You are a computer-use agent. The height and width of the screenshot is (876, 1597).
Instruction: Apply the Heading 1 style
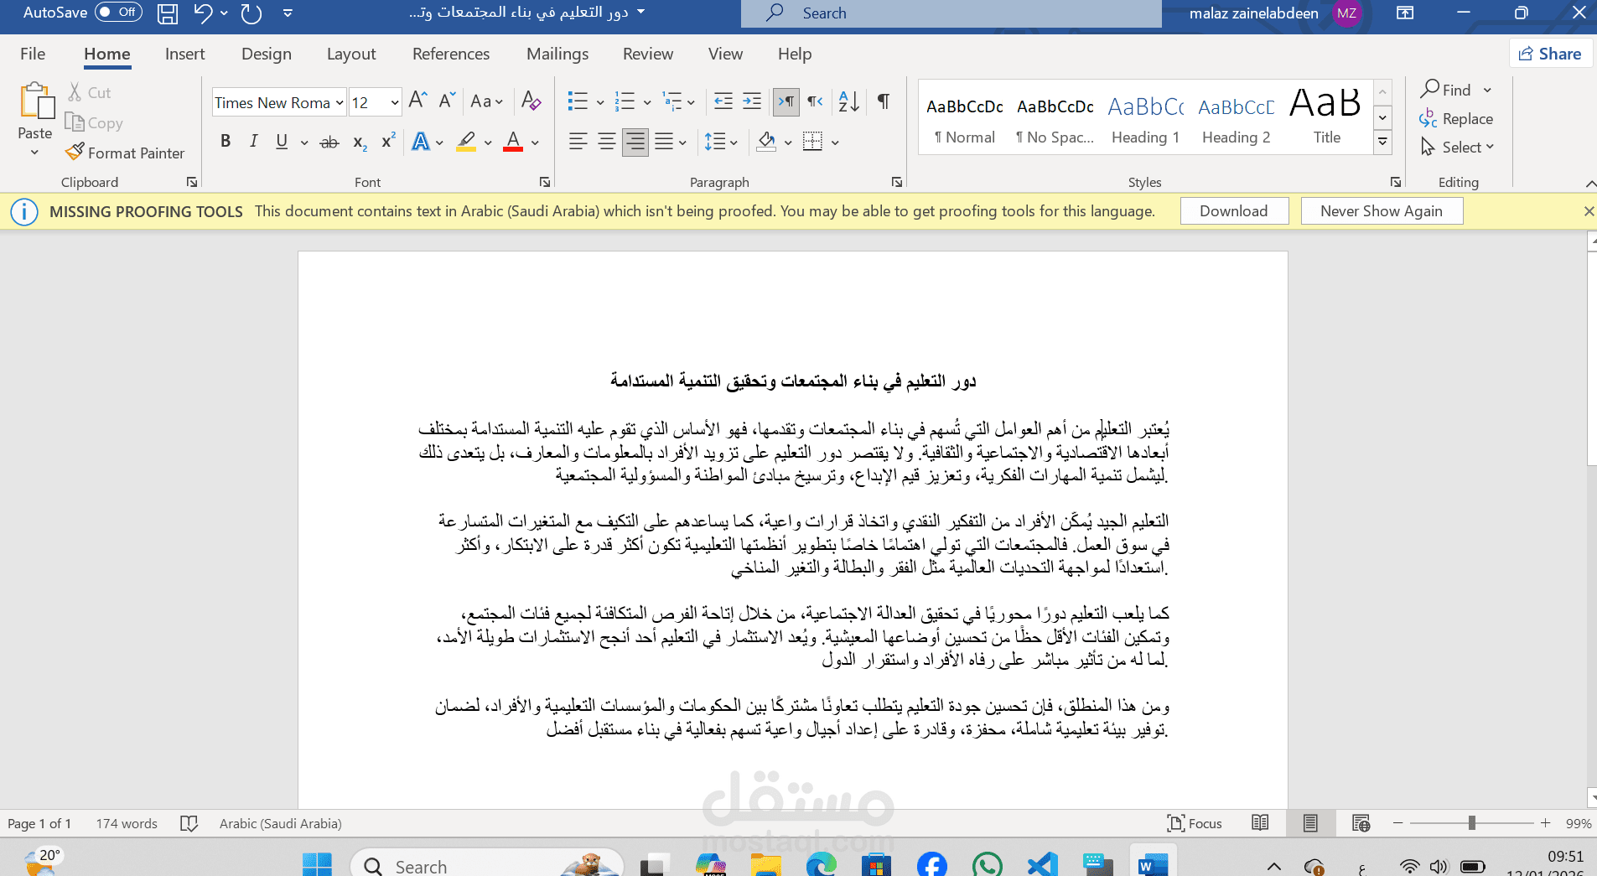tap(1145, 120)
